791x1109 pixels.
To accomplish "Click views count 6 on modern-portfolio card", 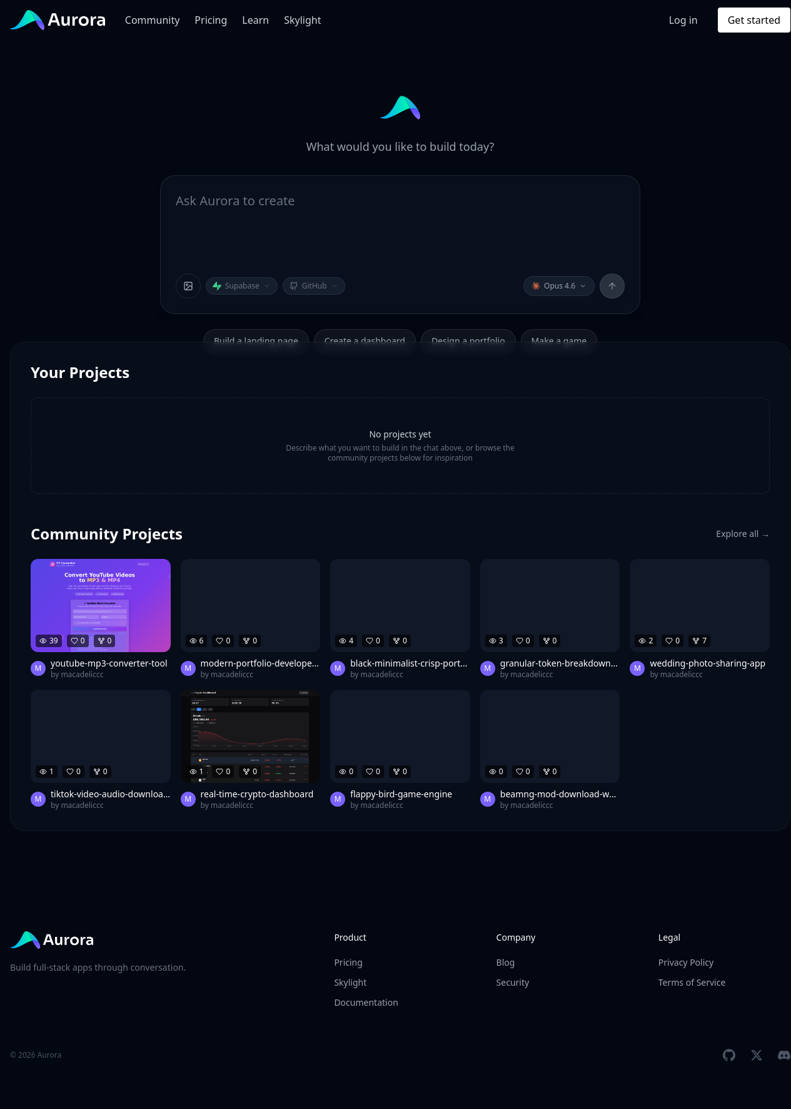I will [197, 641].
